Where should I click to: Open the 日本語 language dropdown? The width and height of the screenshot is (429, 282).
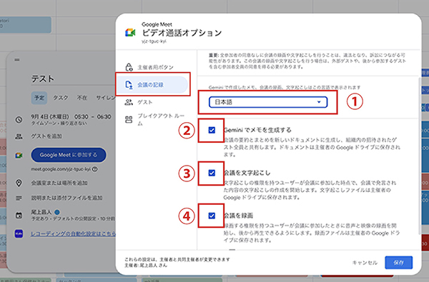[268, 102]
